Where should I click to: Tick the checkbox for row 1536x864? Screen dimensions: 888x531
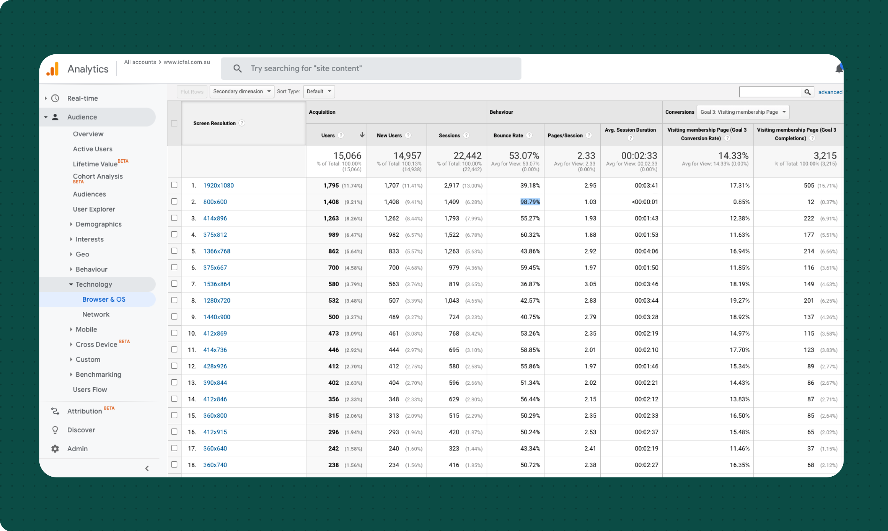174,283
